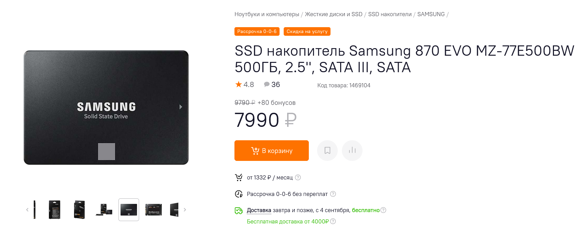
Task: Click the compare products bar-chart icon
Action: 352,151
